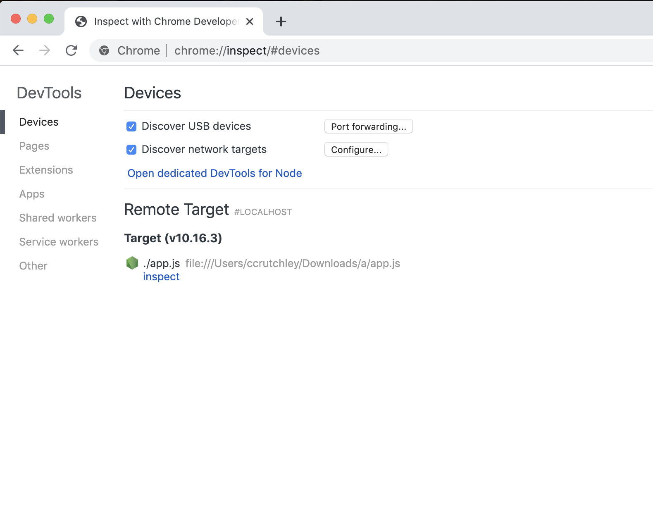653x520 pixels.
Task: Open a new tab with plus icon
Action: point(281,21)
